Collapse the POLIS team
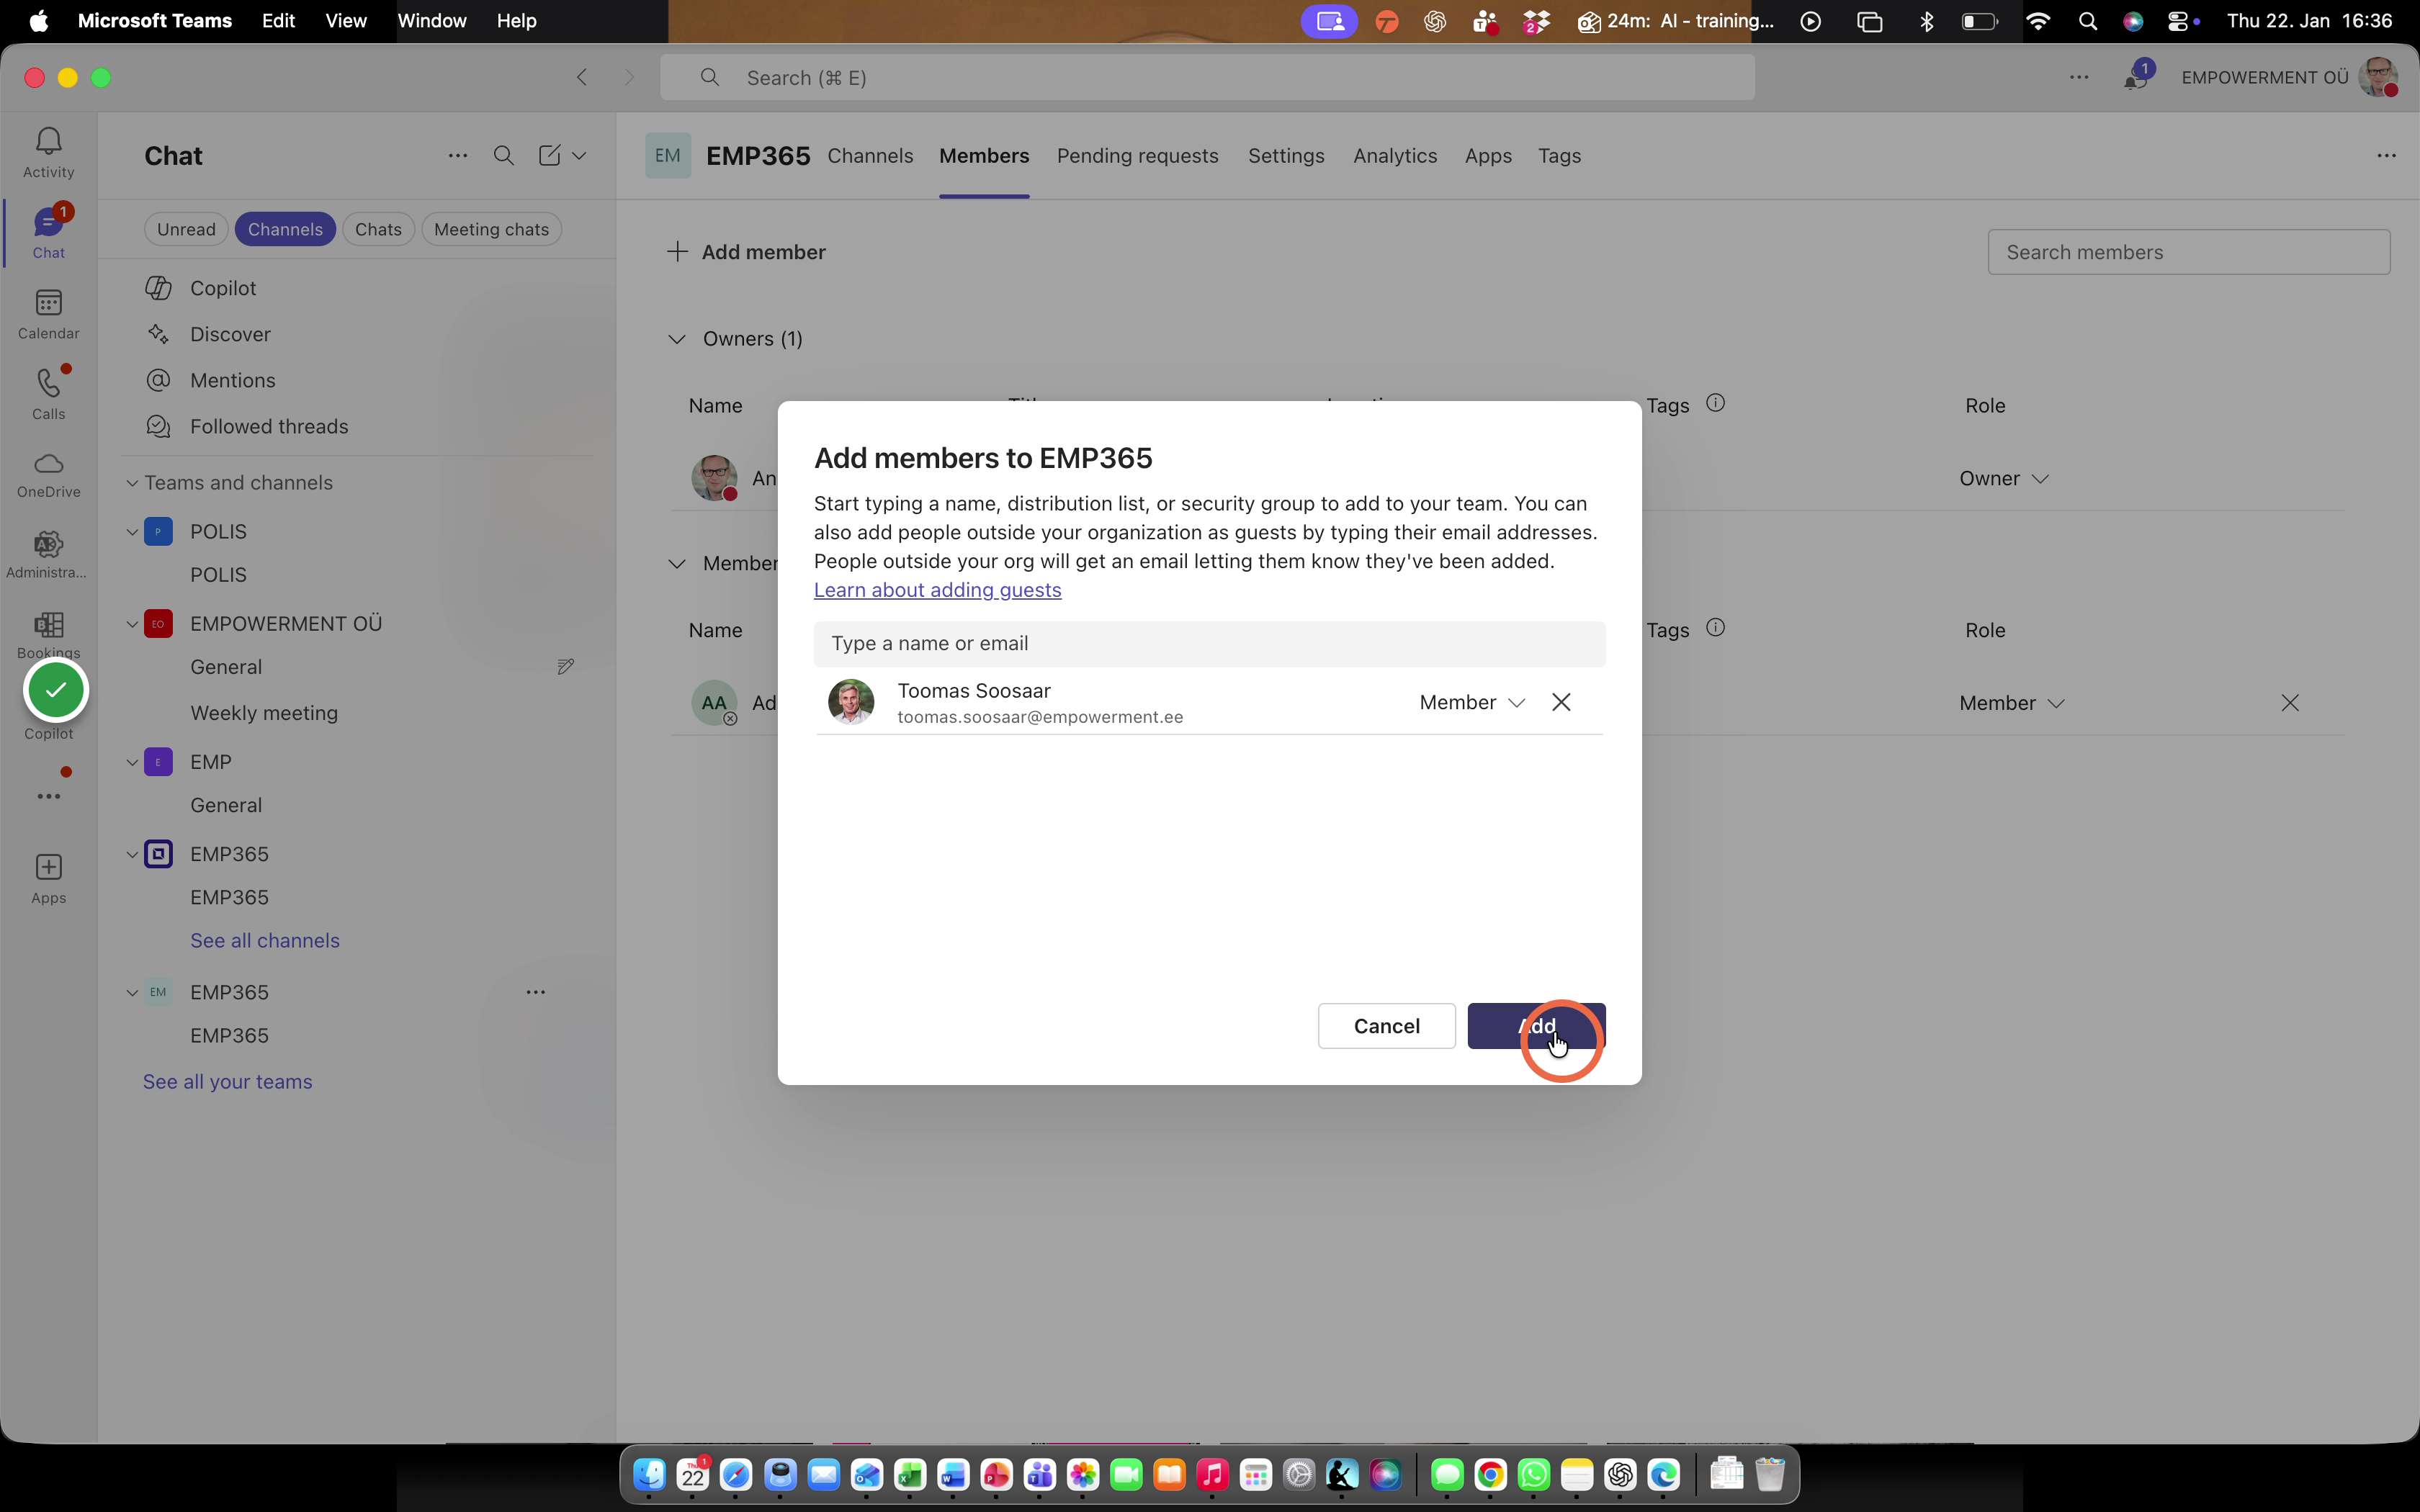The height and width of the screenshot is (1512, 2420). (132, 532)
